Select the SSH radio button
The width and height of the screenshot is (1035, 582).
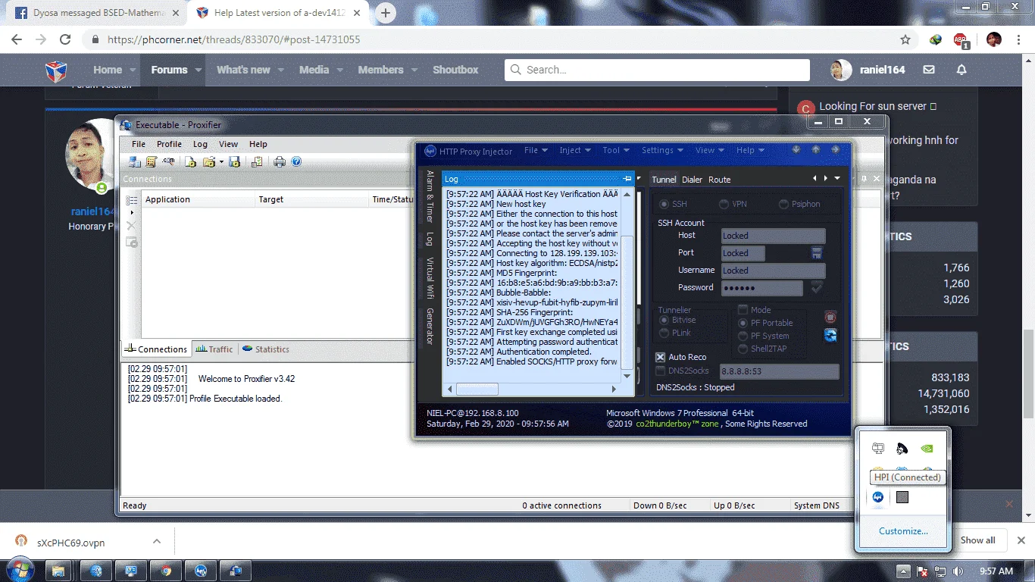[664, 204]
